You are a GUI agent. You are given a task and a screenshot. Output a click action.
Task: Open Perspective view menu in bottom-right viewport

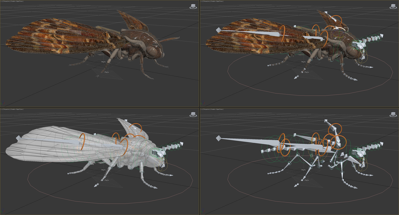pyautogui.click(x=206, y=109)
